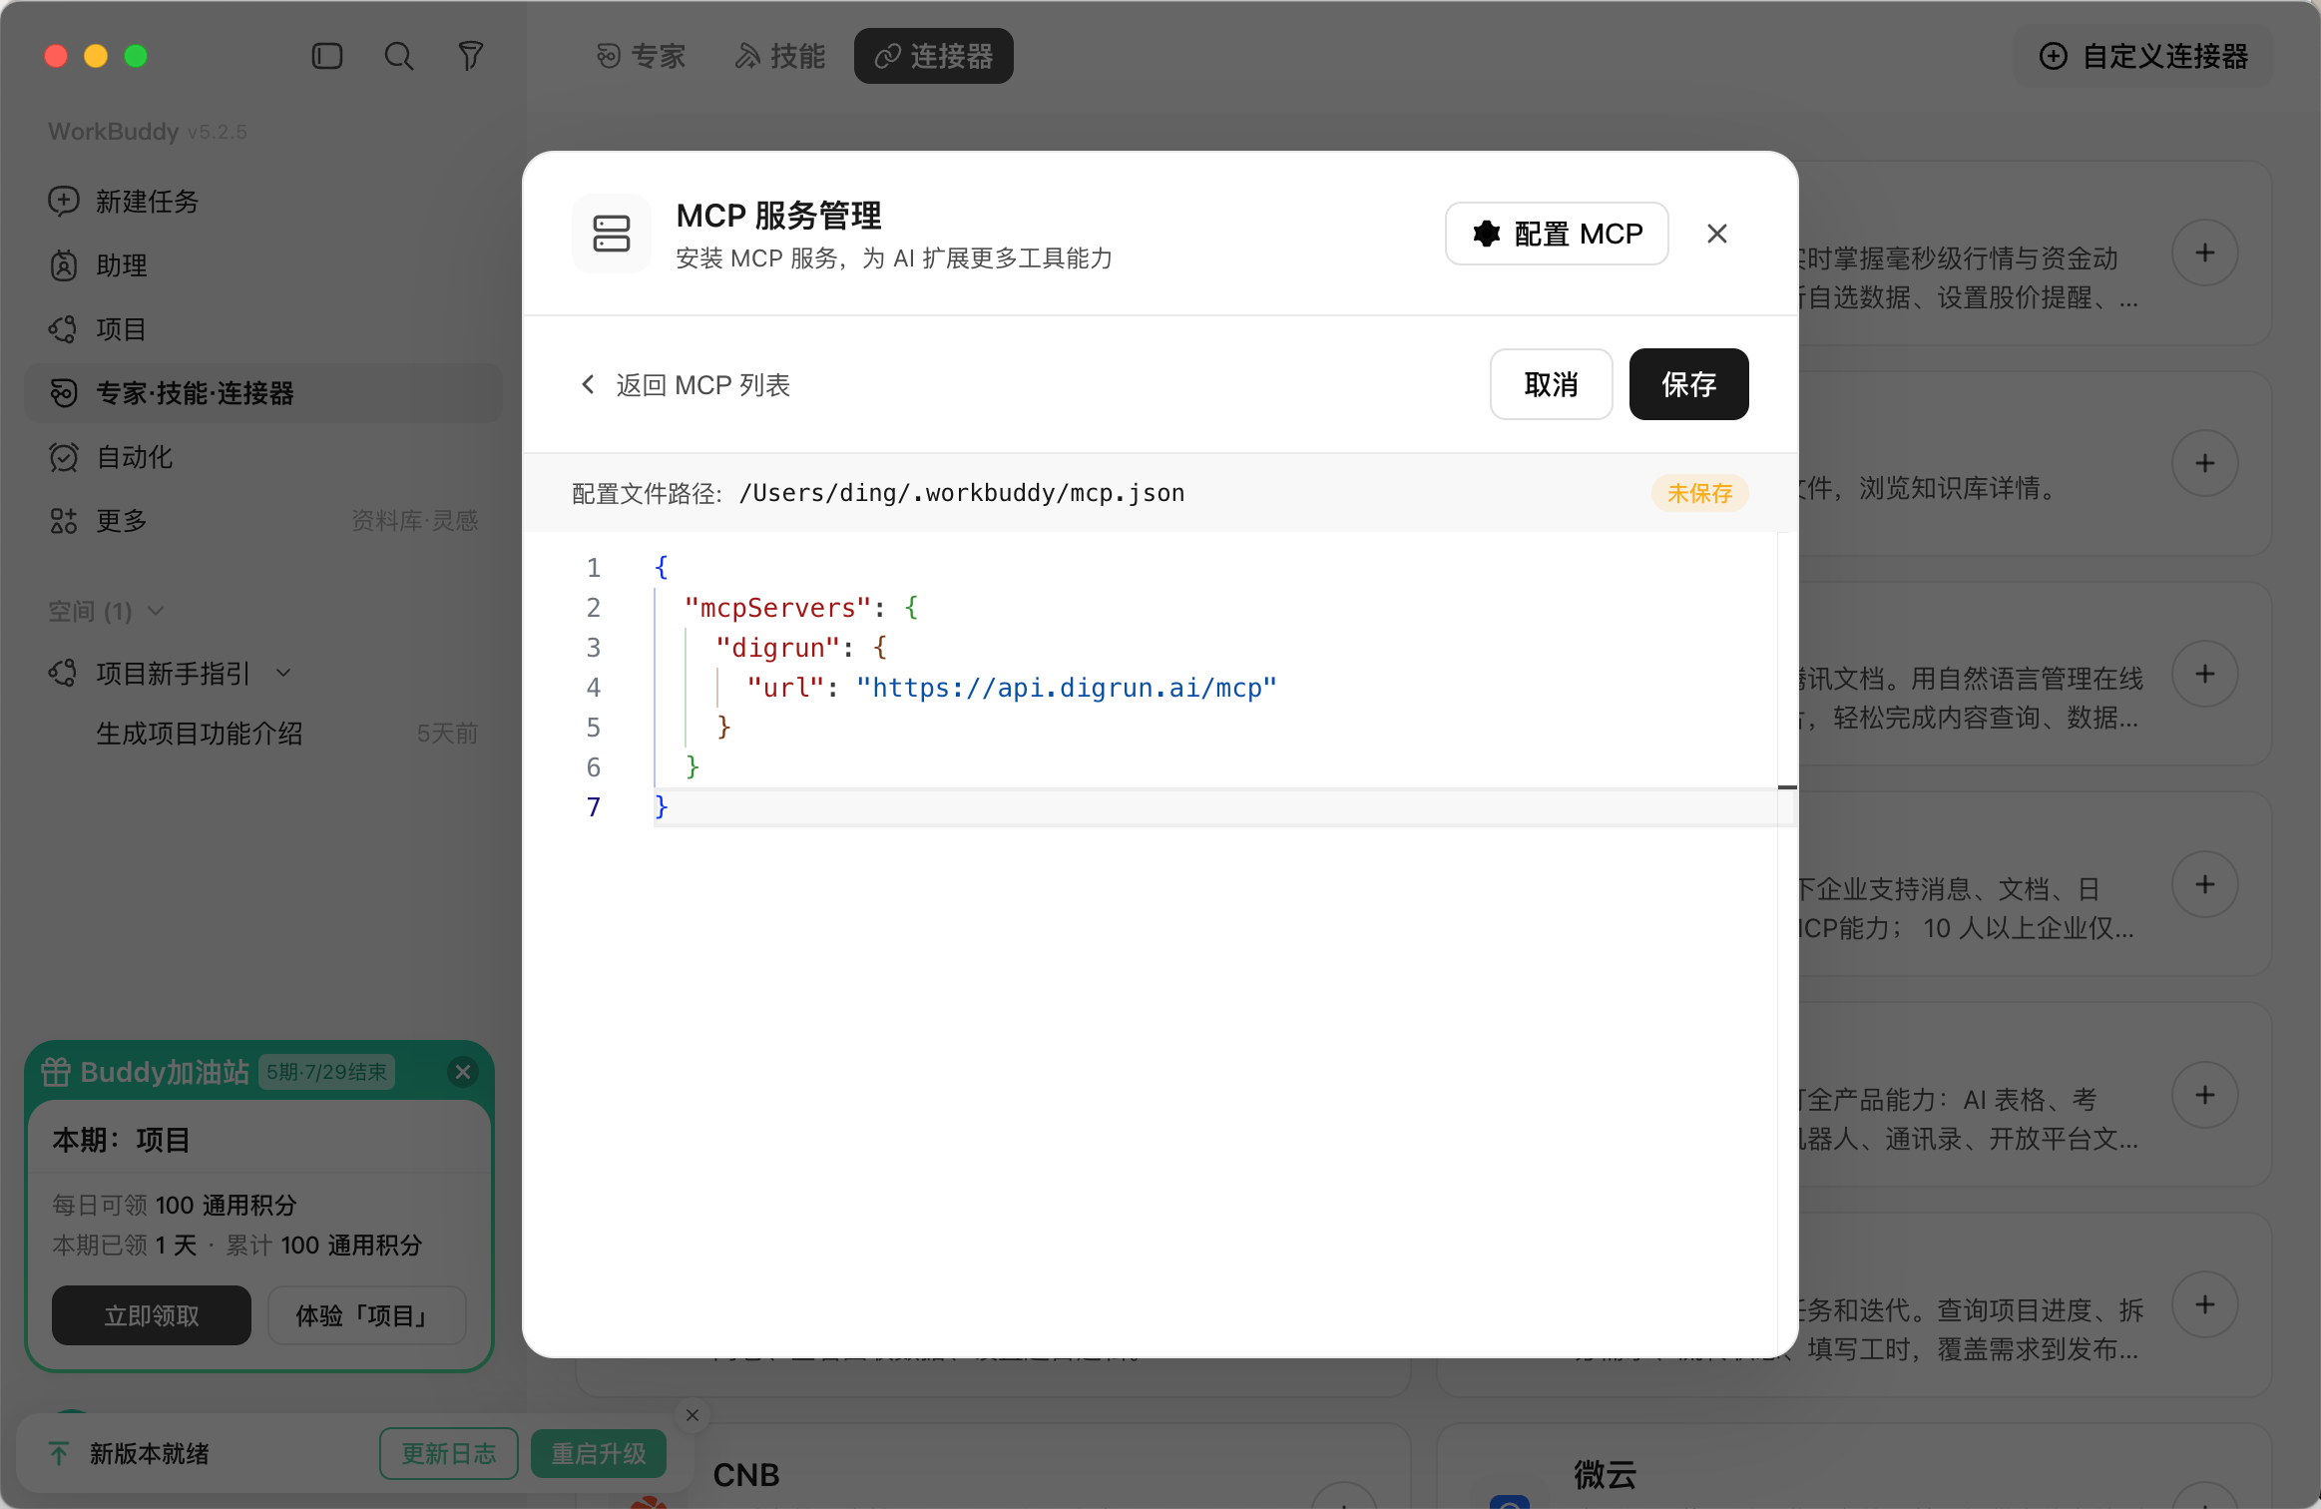Open the 生成项目功能介绍 task
This screenshot has width=2321, height=1509.
(263, 734)
